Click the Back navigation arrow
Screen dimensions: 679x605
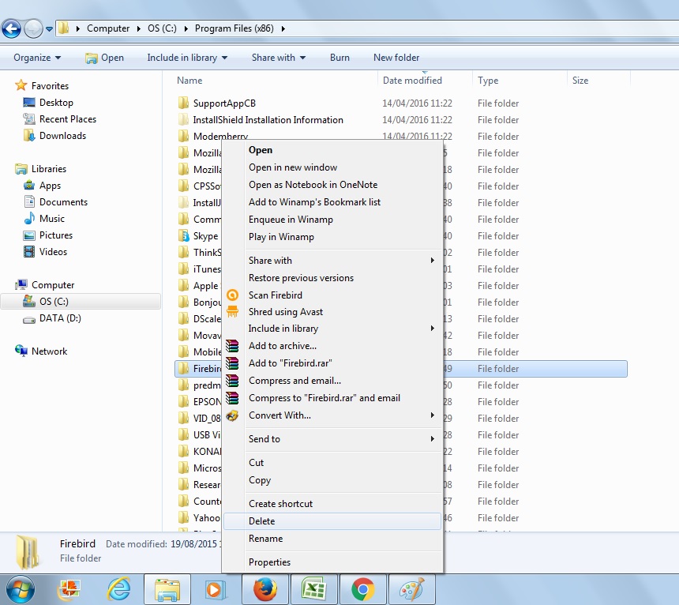(12, 29)
